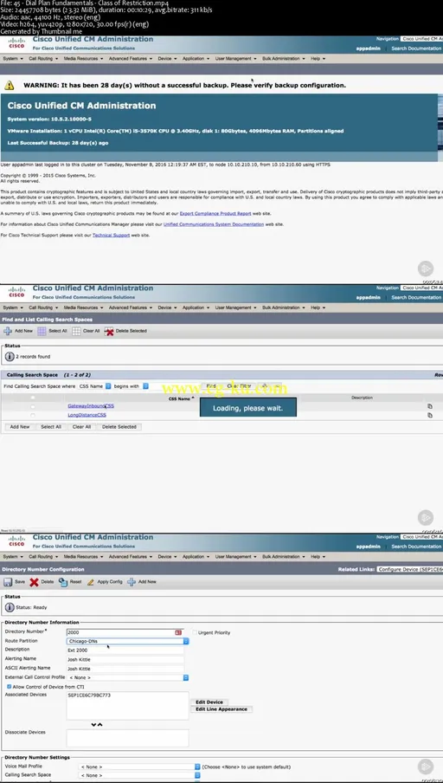Viewport: 443px width, 783px height.
Task: Click Search Documentation on Directory Number Configuration page
Action: tap(416, 547)
